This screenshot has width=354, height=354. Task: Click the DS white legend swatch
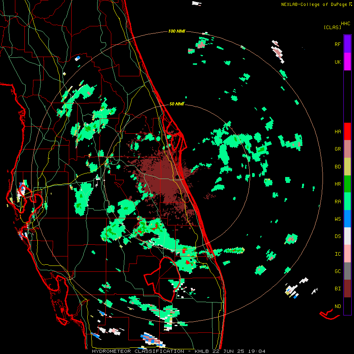(347, 236)
